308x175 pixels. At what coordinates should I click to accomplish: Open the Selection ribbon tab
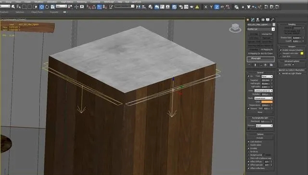(x=20, y=12)
